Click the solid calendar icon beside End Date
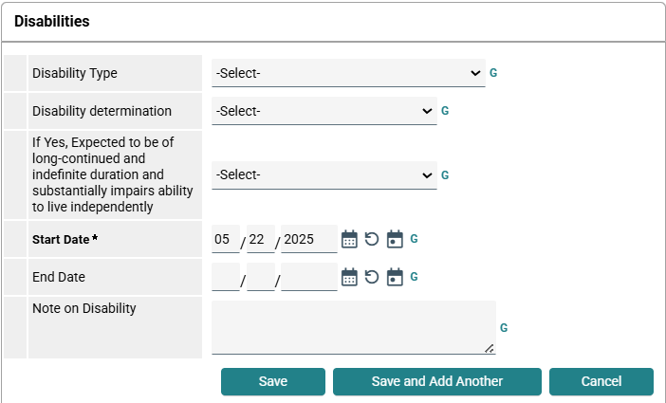The image size is (666, 403). (395, 277)
